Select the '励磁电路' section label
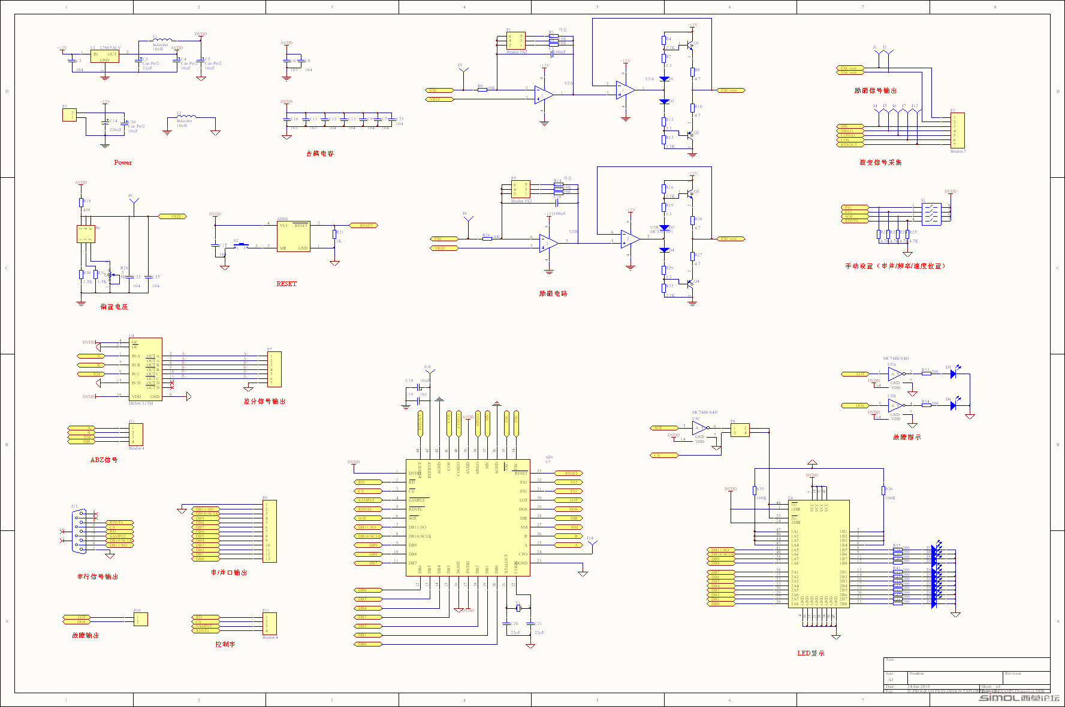This screenshot has height=707, width=1065. tap(553, 293)
